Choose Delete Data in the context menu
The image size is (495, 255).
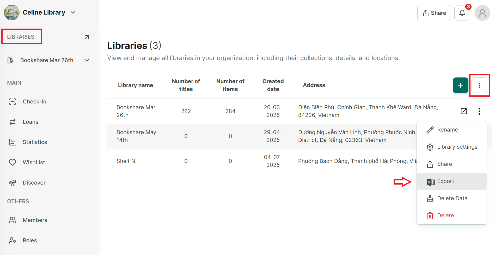pyautogui.click(x=452, y=198)
